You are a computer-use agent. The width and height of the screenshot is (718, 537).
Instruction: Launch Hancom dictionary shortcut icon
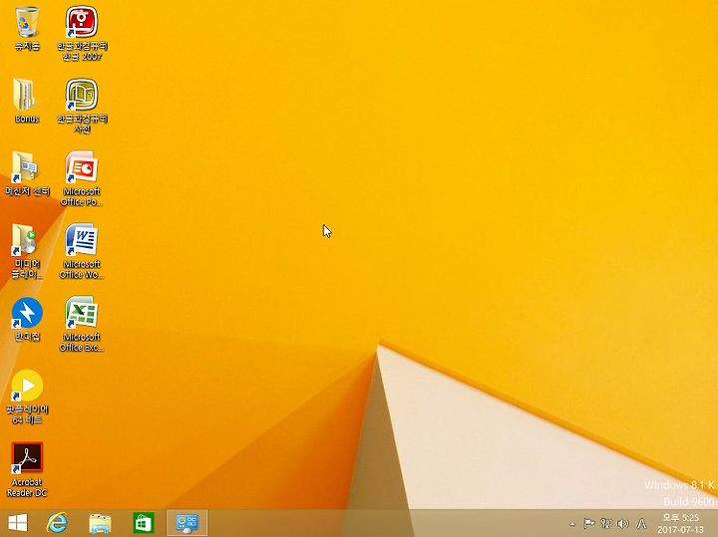pyautogui.click(x=82, y=106)
